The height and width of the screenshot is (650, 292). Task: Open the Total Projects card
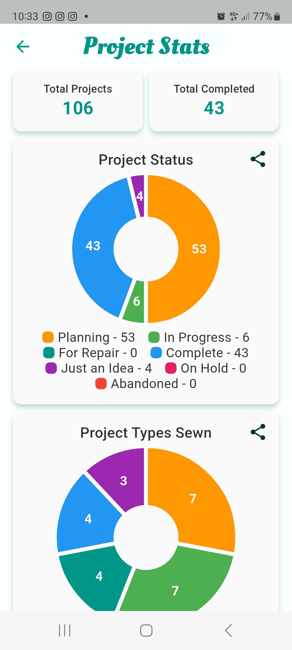click(x=78, y=100)
